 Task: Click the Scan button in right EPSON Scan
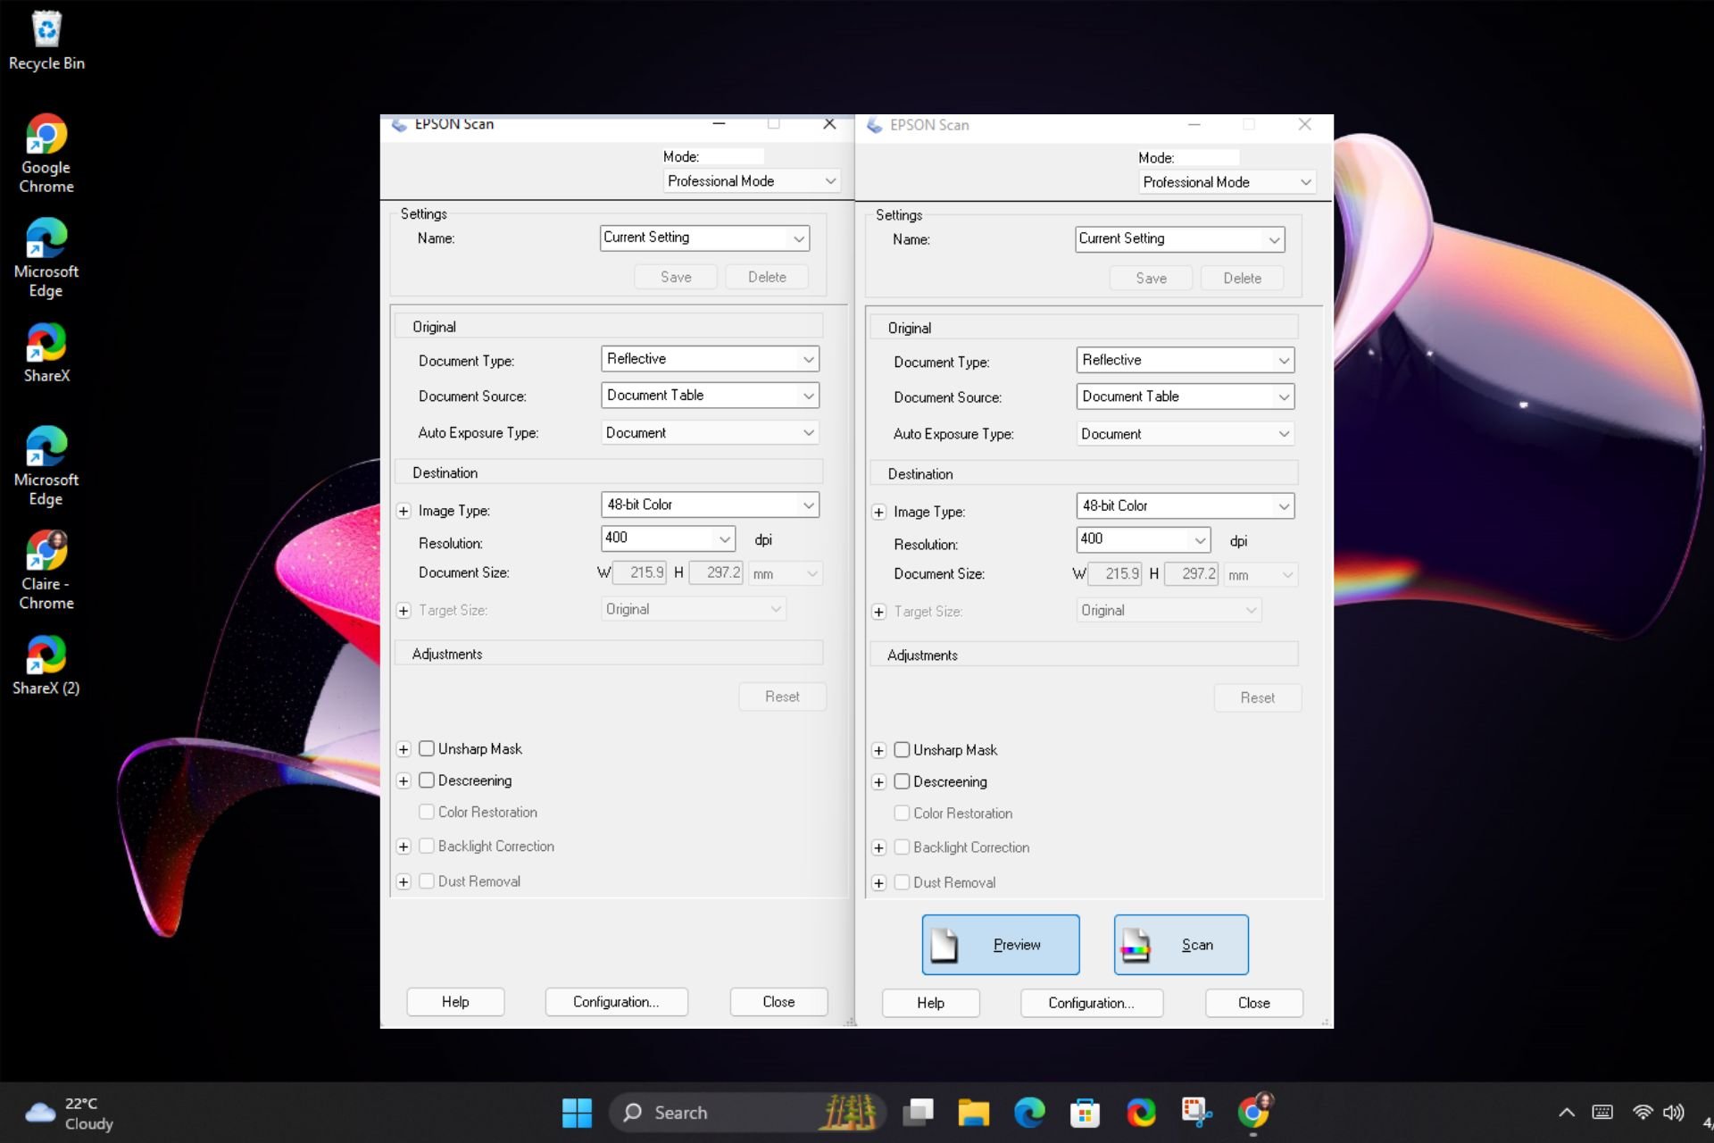pyautogui.click(x=1181, y=945)
